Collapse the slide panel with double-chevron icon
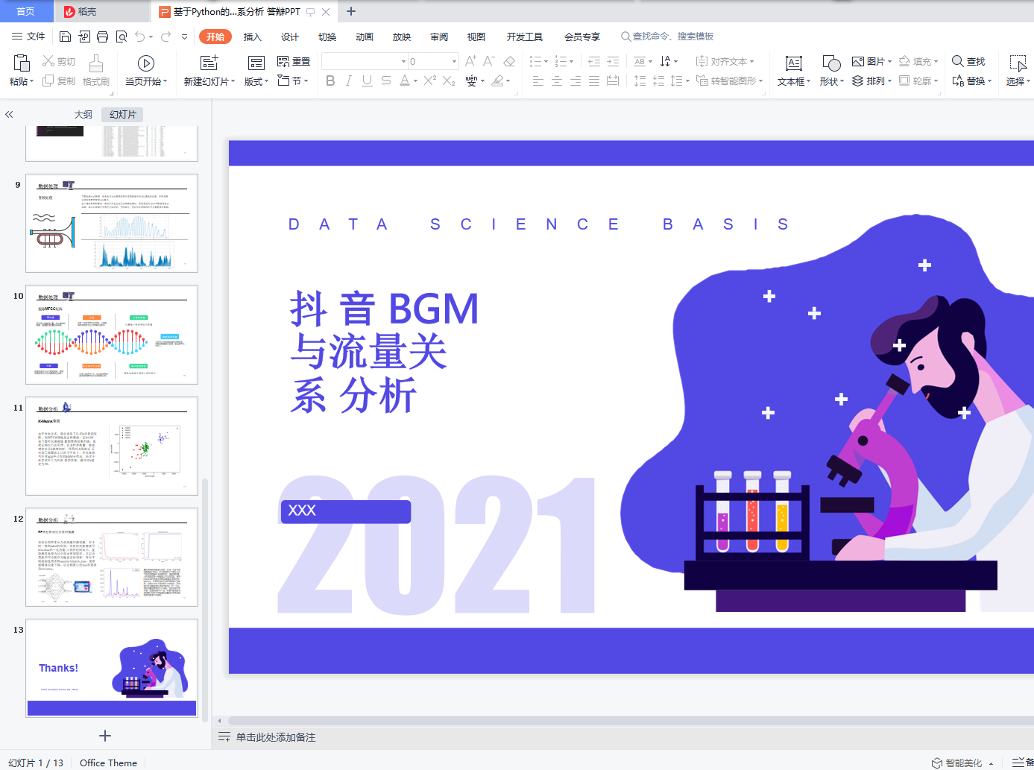1034x770 pixels. coord(9,114)
